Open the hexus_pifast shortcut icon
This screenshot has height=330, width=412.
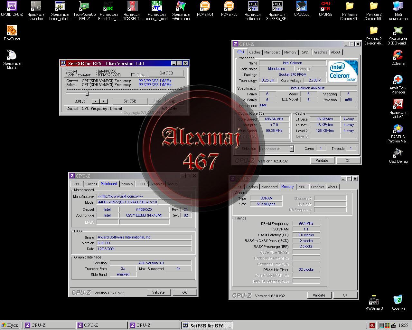click(x=60, y=6)
